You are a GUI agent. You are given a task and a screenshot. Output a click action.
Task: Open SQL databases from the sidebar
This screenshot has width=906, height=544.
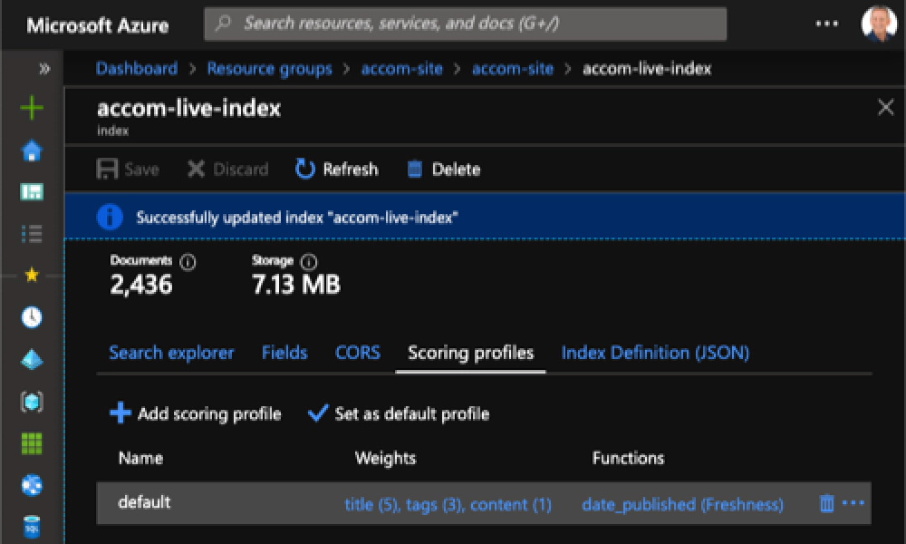pos(31,526)
